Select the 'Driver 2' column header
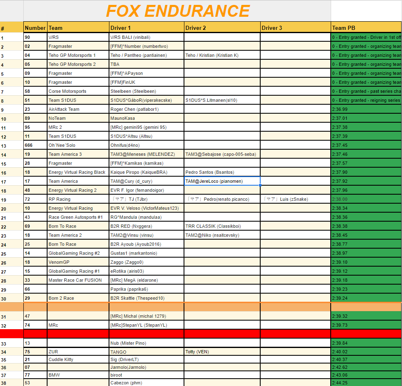 (x=222, y=28)
